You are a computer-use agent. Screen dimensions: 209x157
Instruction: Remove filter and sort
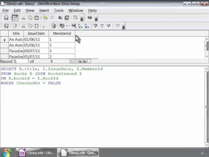pyautogui.click(x=117, y=26)
